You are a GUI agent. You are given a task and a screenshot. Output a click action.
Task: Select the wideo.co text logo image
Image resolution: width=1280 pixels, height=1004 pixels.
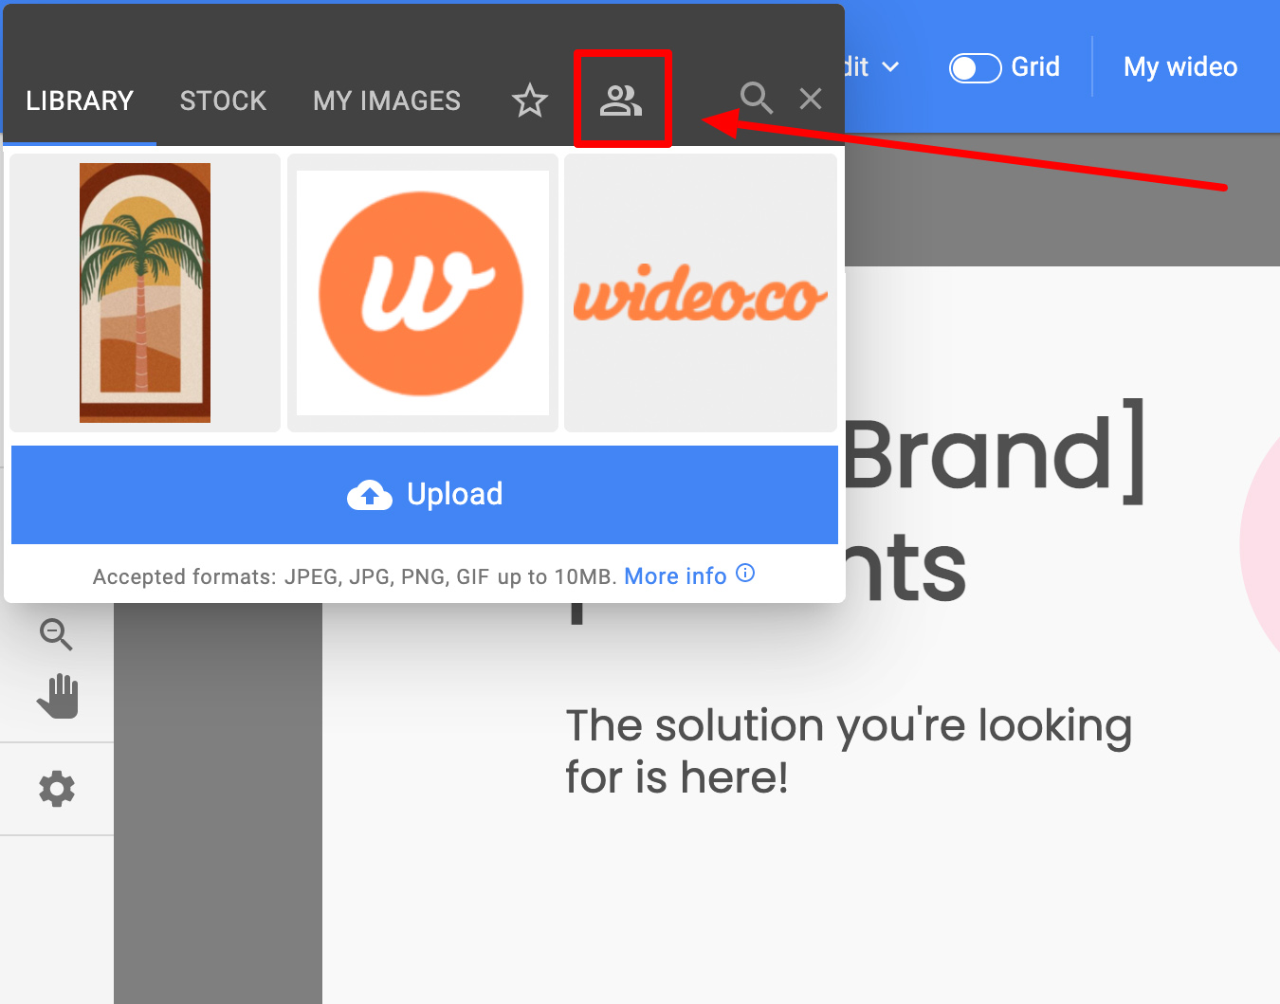(x=701, y=293)
